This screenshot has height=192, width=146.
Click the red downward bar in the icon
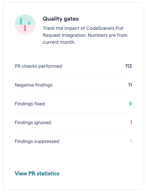coord(25,28)
